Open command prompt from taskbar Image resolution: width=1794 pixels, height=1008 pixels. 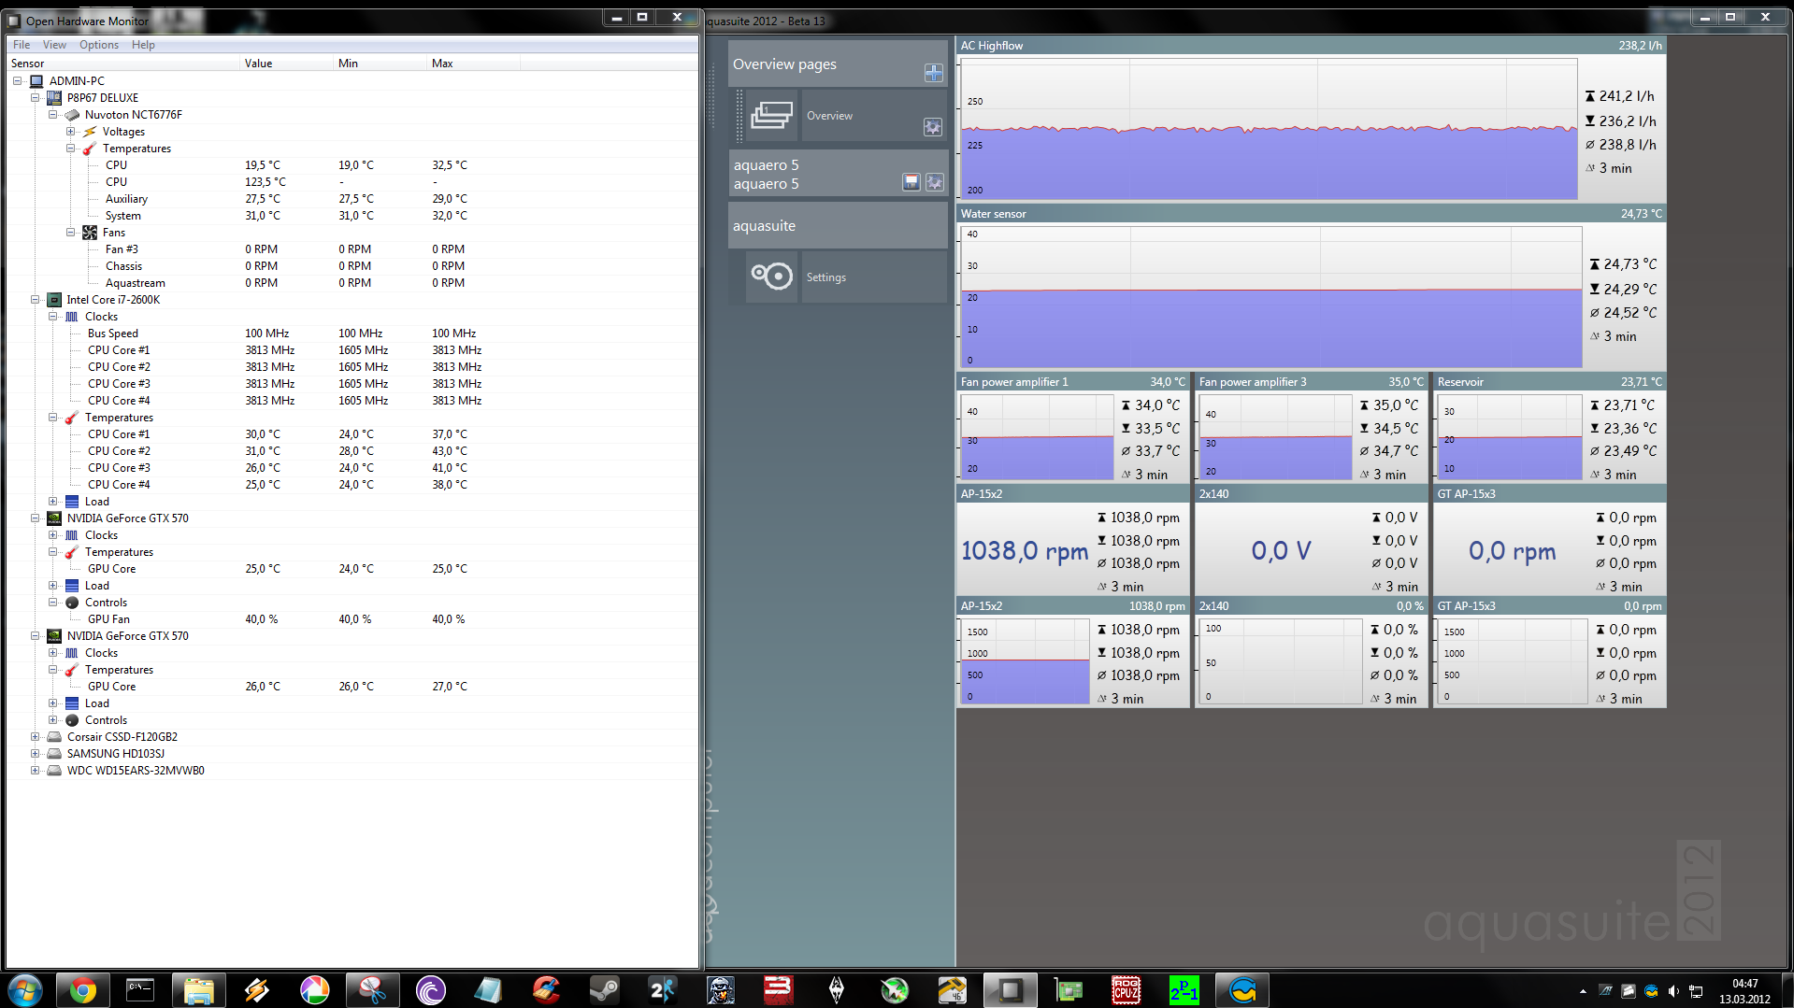click(140, 990)
